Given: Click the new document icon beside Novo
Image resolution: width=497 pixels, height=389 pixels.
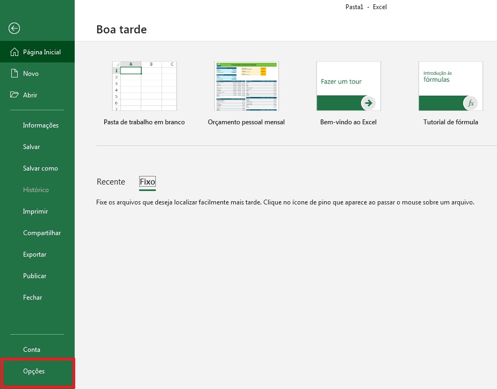Looking at the screenshot, I should (x=15, y=74).
